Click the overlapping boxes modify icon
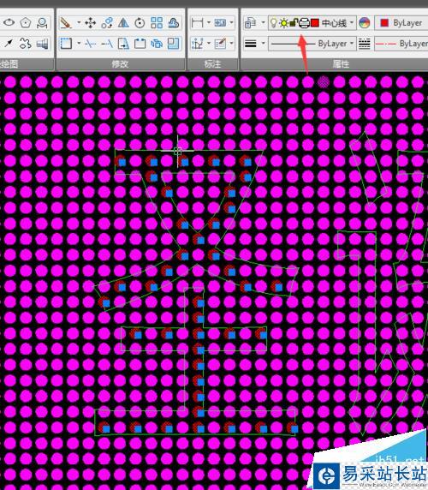 [157, 44]
